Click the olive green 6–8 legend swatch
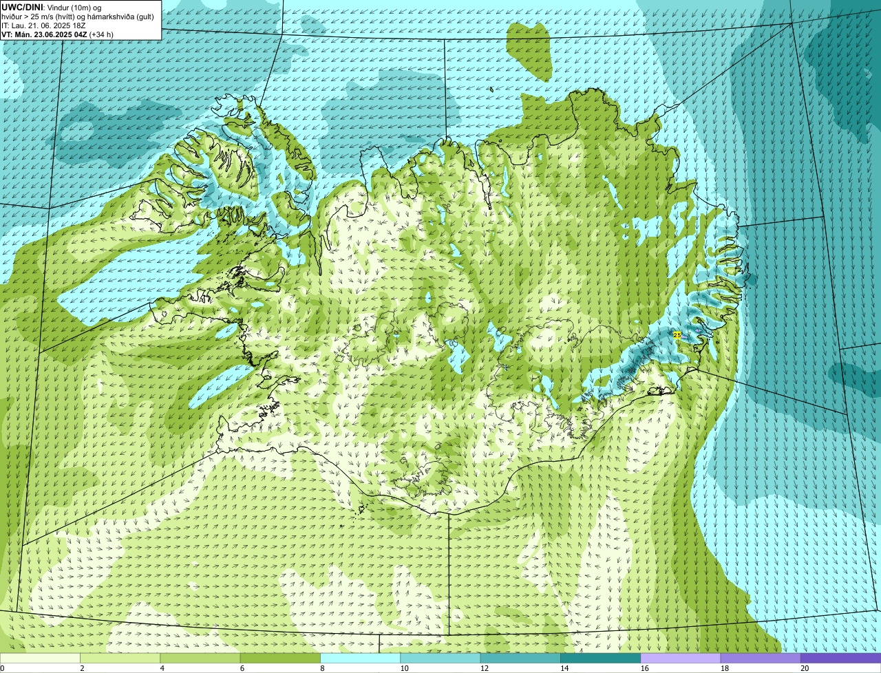The image size is (881, 673). click(x=280, y=658)
